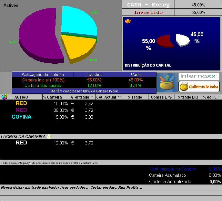Select the % do I.C column header
This screenshot has width=222, height=201.
(211, 97)
